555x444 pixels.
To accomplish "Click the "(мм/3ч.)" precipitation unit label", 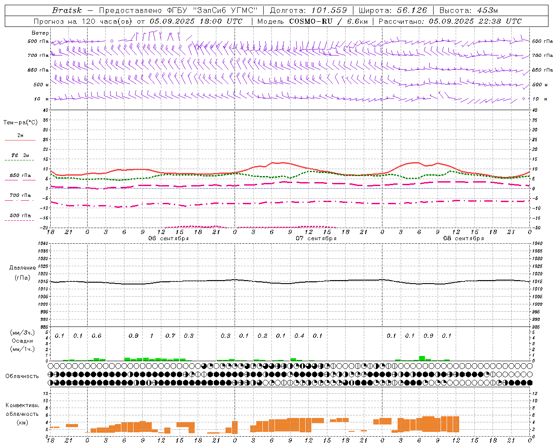I will point(23,333).
